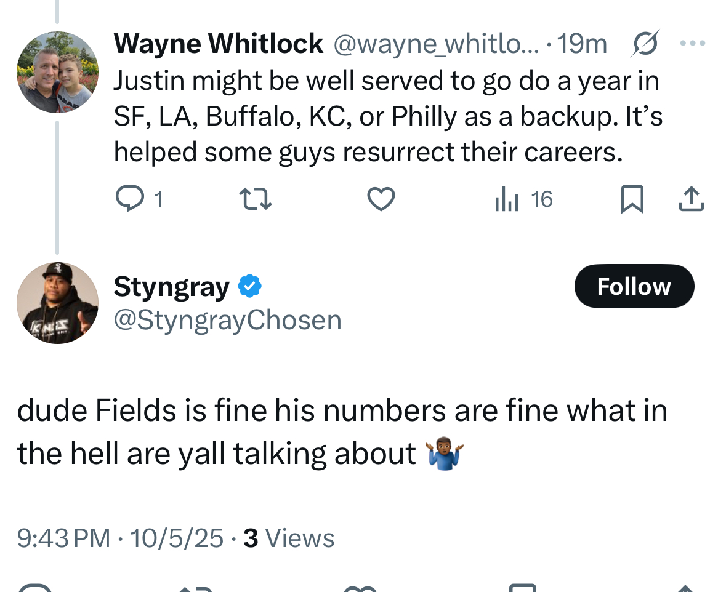Image resolution: width=726 pixels, height=592 pixels.
Task: Like Wayne Whitlock's tweet with heart
Action: click(x=381, y=199)
